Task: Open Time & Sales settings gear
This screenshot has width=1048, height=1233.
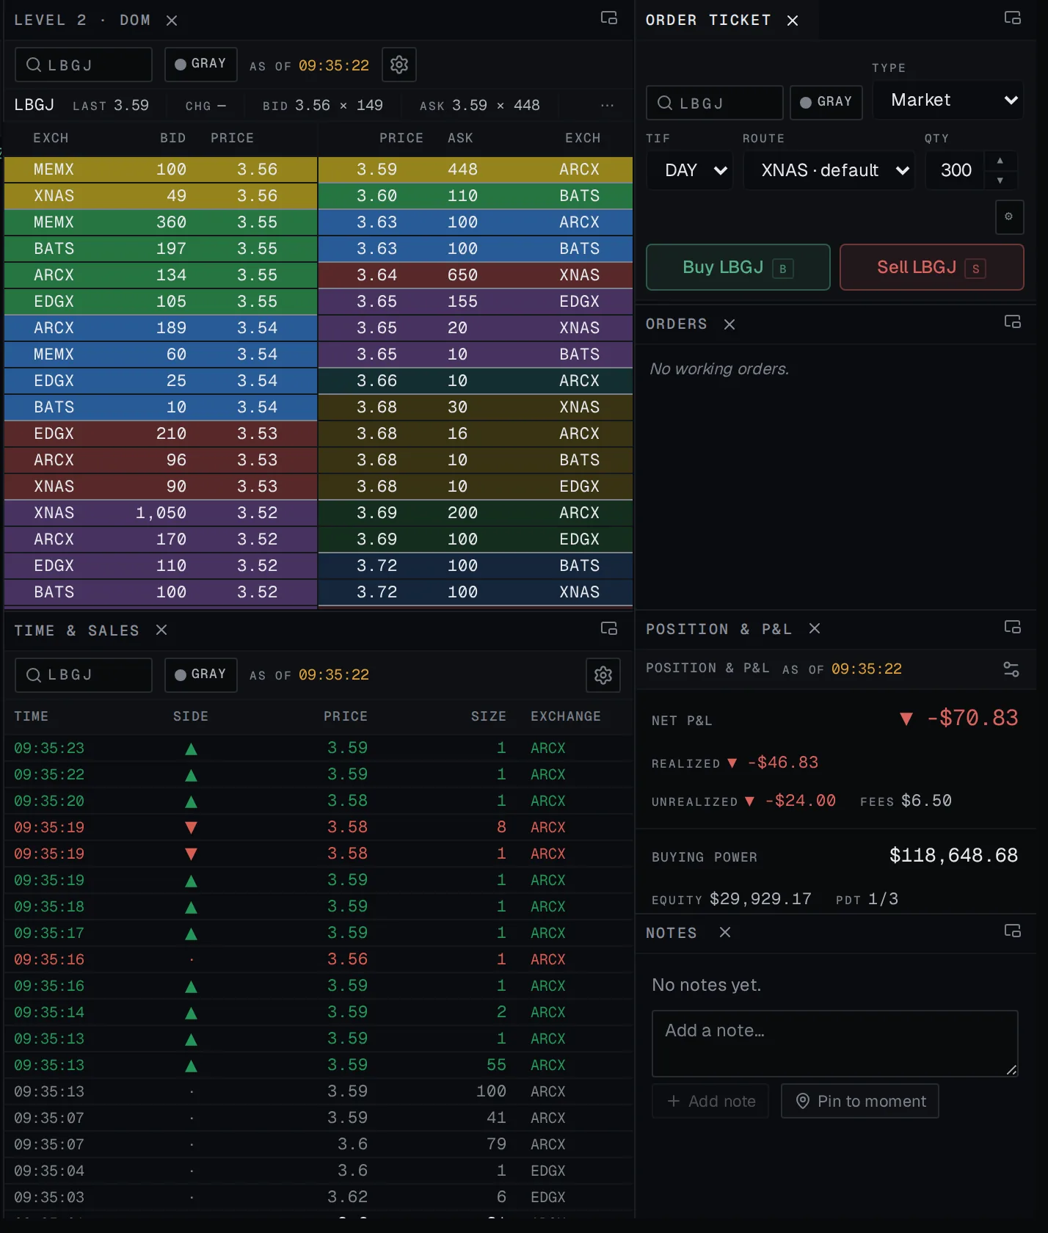Action: pyautogui.click(x=603, y=675)
